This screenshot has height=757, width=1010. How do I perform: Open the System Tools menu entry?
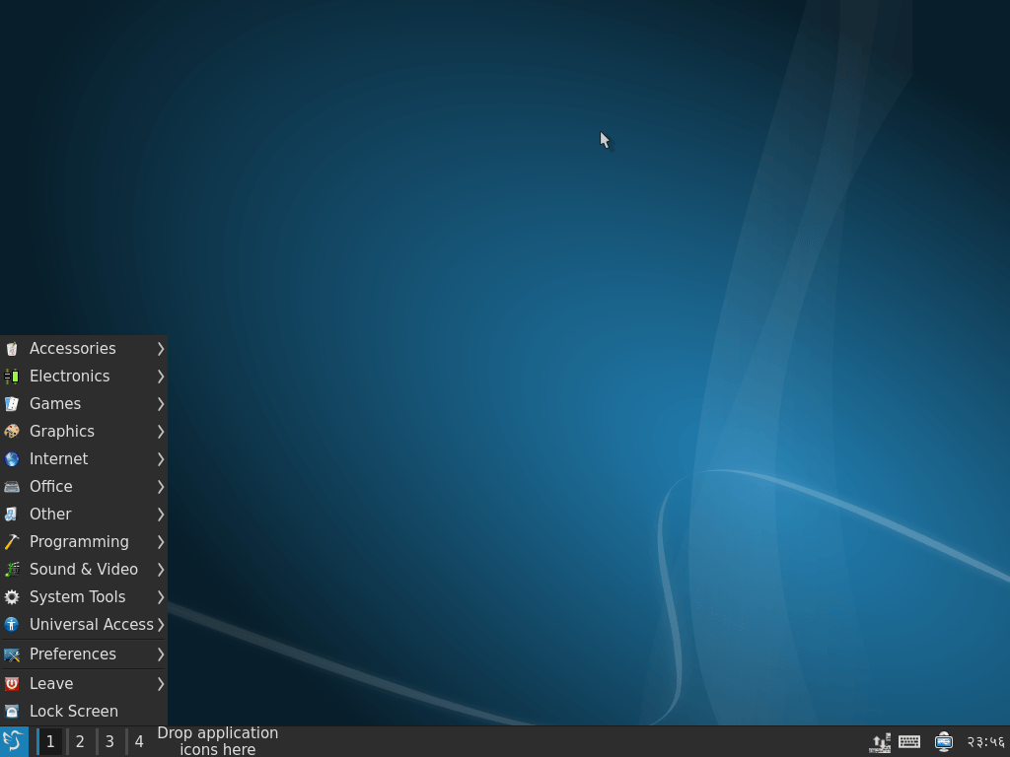pos(84,597)
